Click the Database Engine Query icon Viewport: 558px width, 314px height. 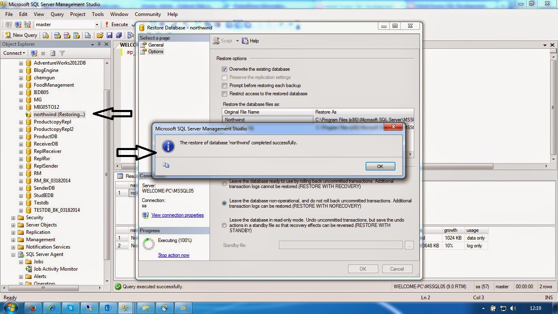[46, 35]
